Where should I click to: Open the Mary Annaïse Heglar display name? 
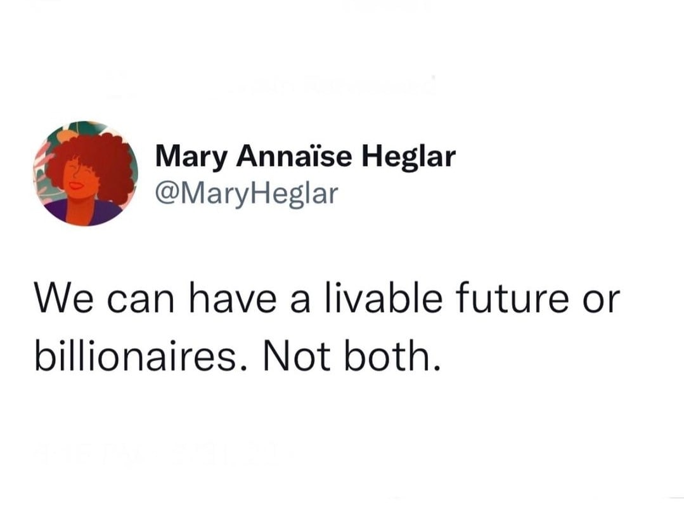click(x=305, y=157)
